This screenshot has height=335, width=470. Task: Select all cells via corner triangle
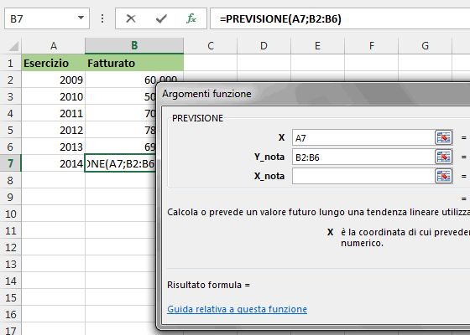click(x=13, y=46)
